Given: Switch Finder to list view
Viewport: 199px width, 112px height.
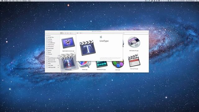Looking at the screenshot, I should tap(63, 33).
